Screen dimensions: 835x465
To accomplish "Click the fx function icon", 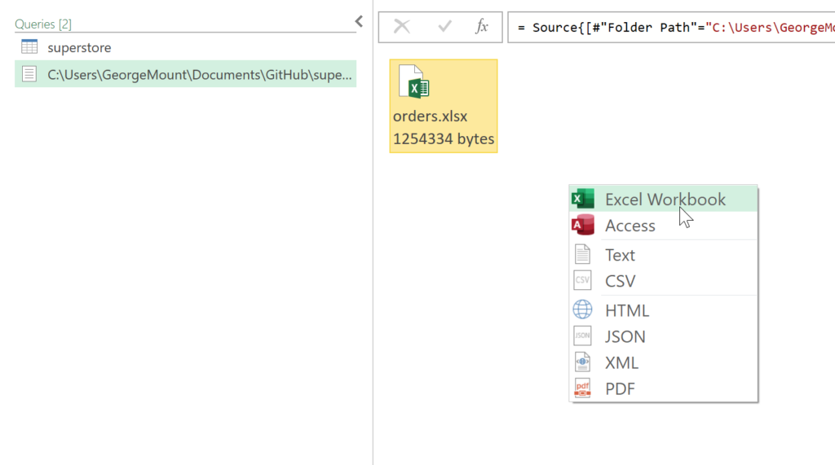I will [x=482, y=27].
